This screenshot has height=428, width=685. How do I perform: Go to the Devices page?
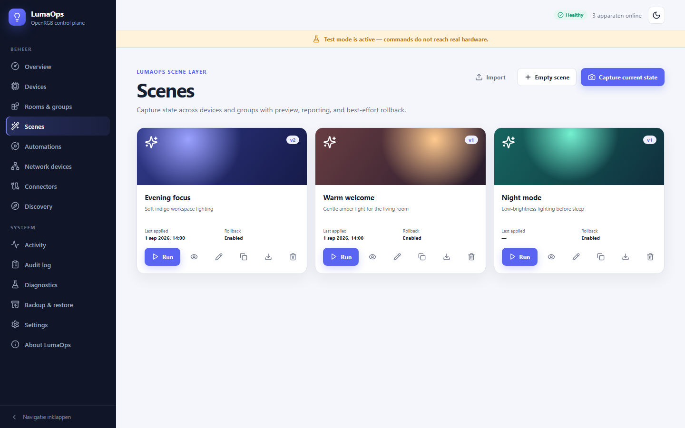point(58,87)
